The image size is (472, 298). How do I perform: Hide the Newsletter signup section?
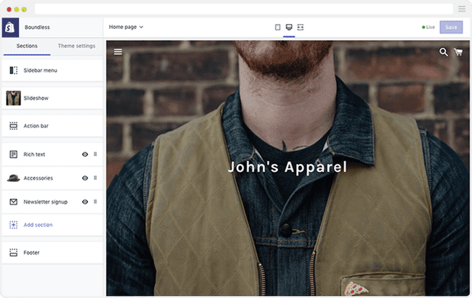pyautogui.click(x=85, y=202)
